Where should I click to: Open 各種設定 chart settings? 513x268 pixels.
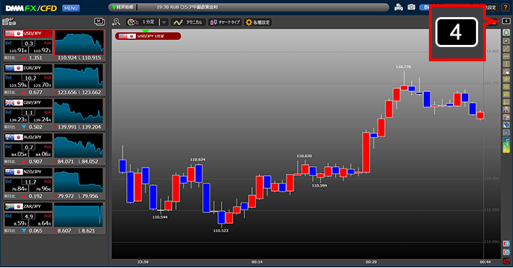258,22
